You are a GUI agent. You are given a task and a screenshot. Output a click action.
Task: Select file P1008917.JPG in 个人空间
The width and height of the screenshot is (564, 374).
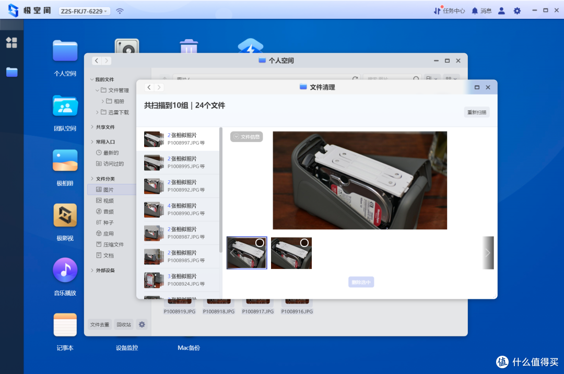point(258,308)
